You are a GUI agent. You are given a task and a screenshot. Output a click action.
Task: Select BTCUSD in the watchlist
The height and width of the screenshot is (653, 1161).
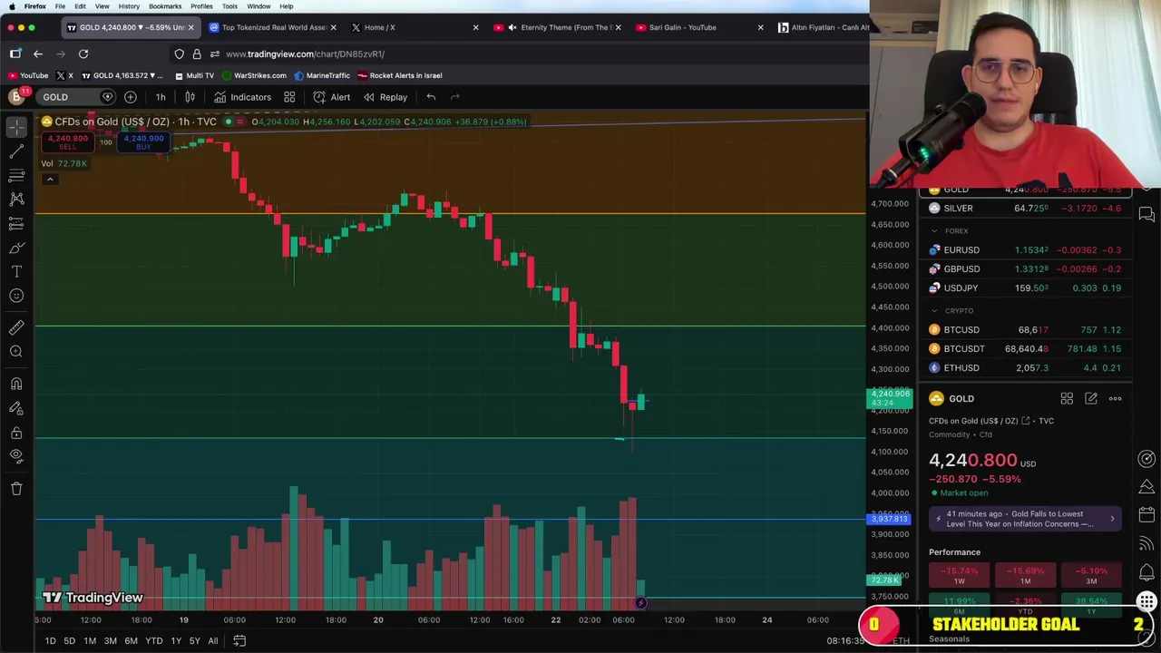pos(1025,330)
